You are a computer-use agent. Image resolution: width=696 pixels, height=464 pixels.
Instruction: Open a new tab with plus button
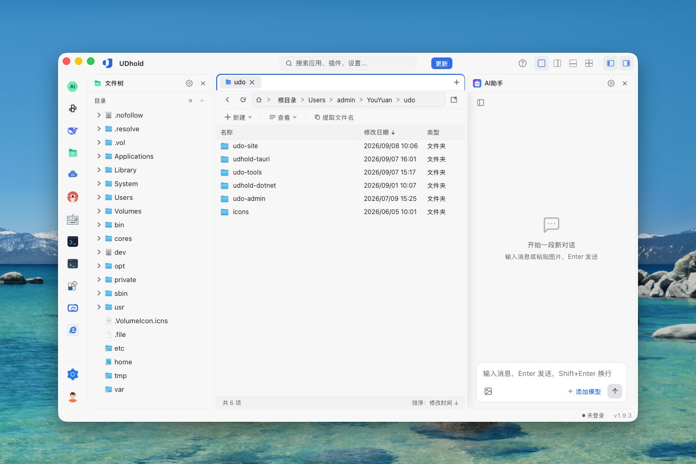[457, 82]
